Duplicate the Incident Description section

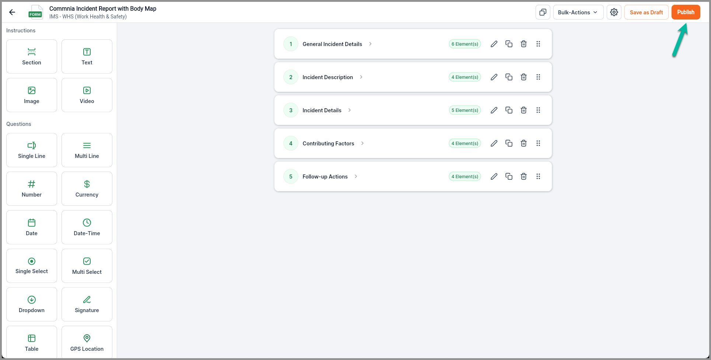click(509, 77)
